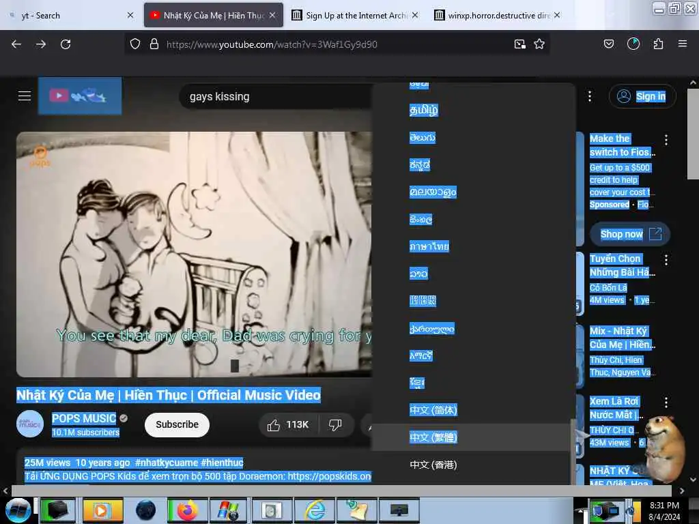
Task: Click Shop now on Fios ad
Action: click(x=630, y=234)
